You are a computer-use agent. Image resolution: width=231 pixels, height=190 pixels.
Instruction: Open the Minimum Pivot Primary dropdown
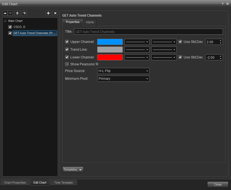(x=123, y=79)
